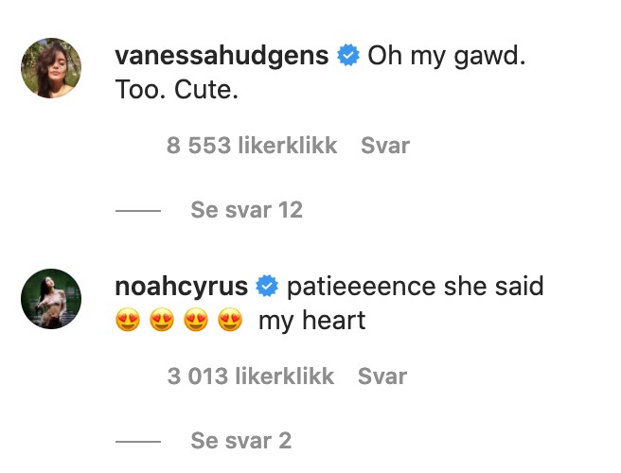Image resolution: width=621 pixels, height=473 pixels.
Task: Click the first heart-eyes emoji
Action: point(128,320)
